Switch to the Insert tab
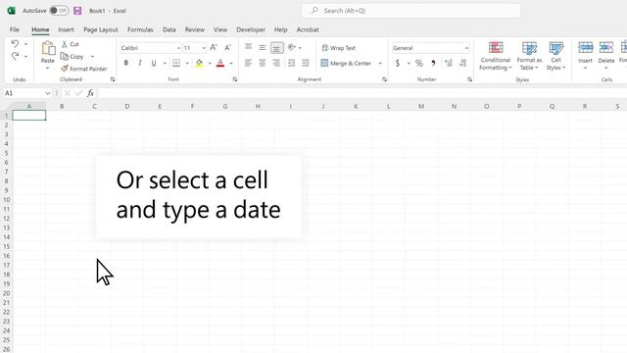Image resolution: width=627 pixels, height=353 pixels. coord(66,29)
